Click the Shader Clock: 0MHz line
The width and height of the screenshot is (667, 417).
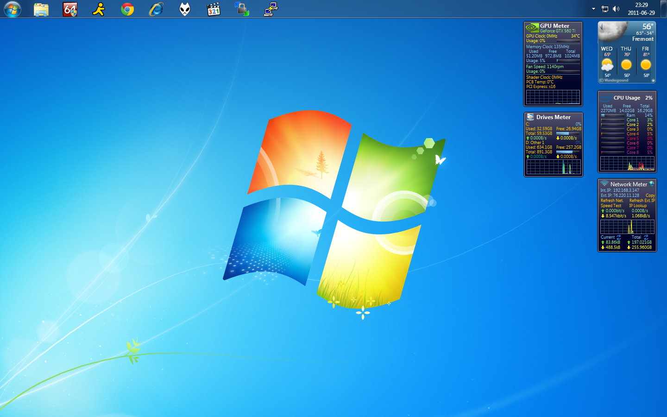click(544, 77)
